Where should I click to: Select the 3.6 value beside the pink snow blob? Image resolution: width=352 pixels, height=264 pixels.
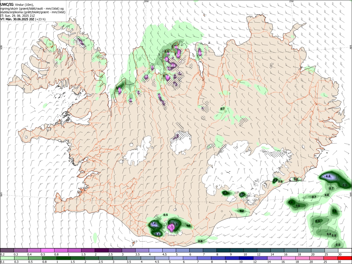pyautogui.click(x=175, y=225)
